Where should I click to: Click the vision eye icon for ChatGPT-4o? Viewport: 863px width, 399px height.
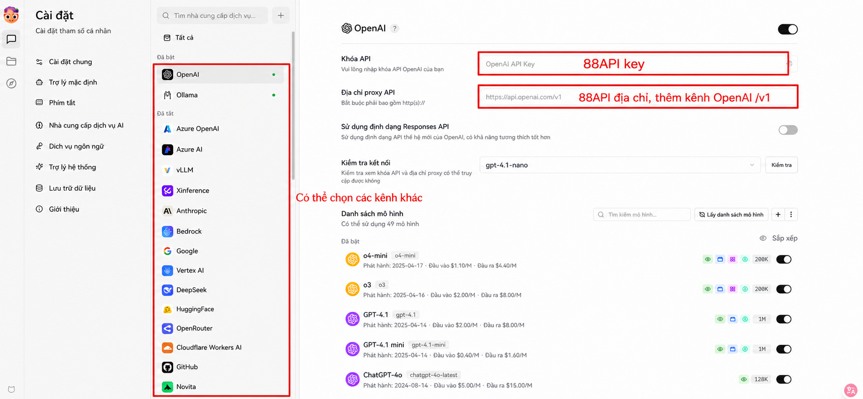(x=744, y=379)
